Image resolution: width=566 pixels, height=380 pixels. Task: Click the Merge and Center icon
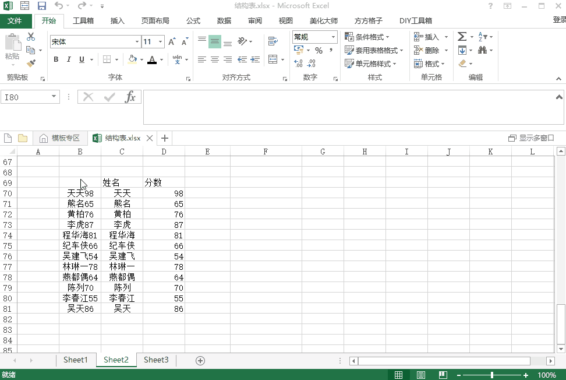pyautogui.click(x=273, y=59)
